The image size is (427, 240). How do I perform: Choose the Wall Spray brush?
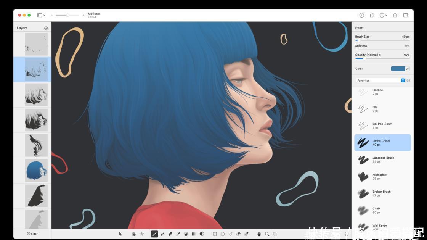[382, 227]
